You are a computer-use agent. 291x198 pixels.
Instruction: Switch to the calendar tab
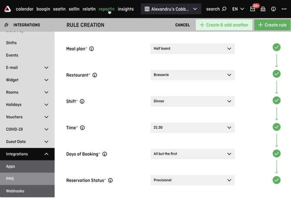24,9
